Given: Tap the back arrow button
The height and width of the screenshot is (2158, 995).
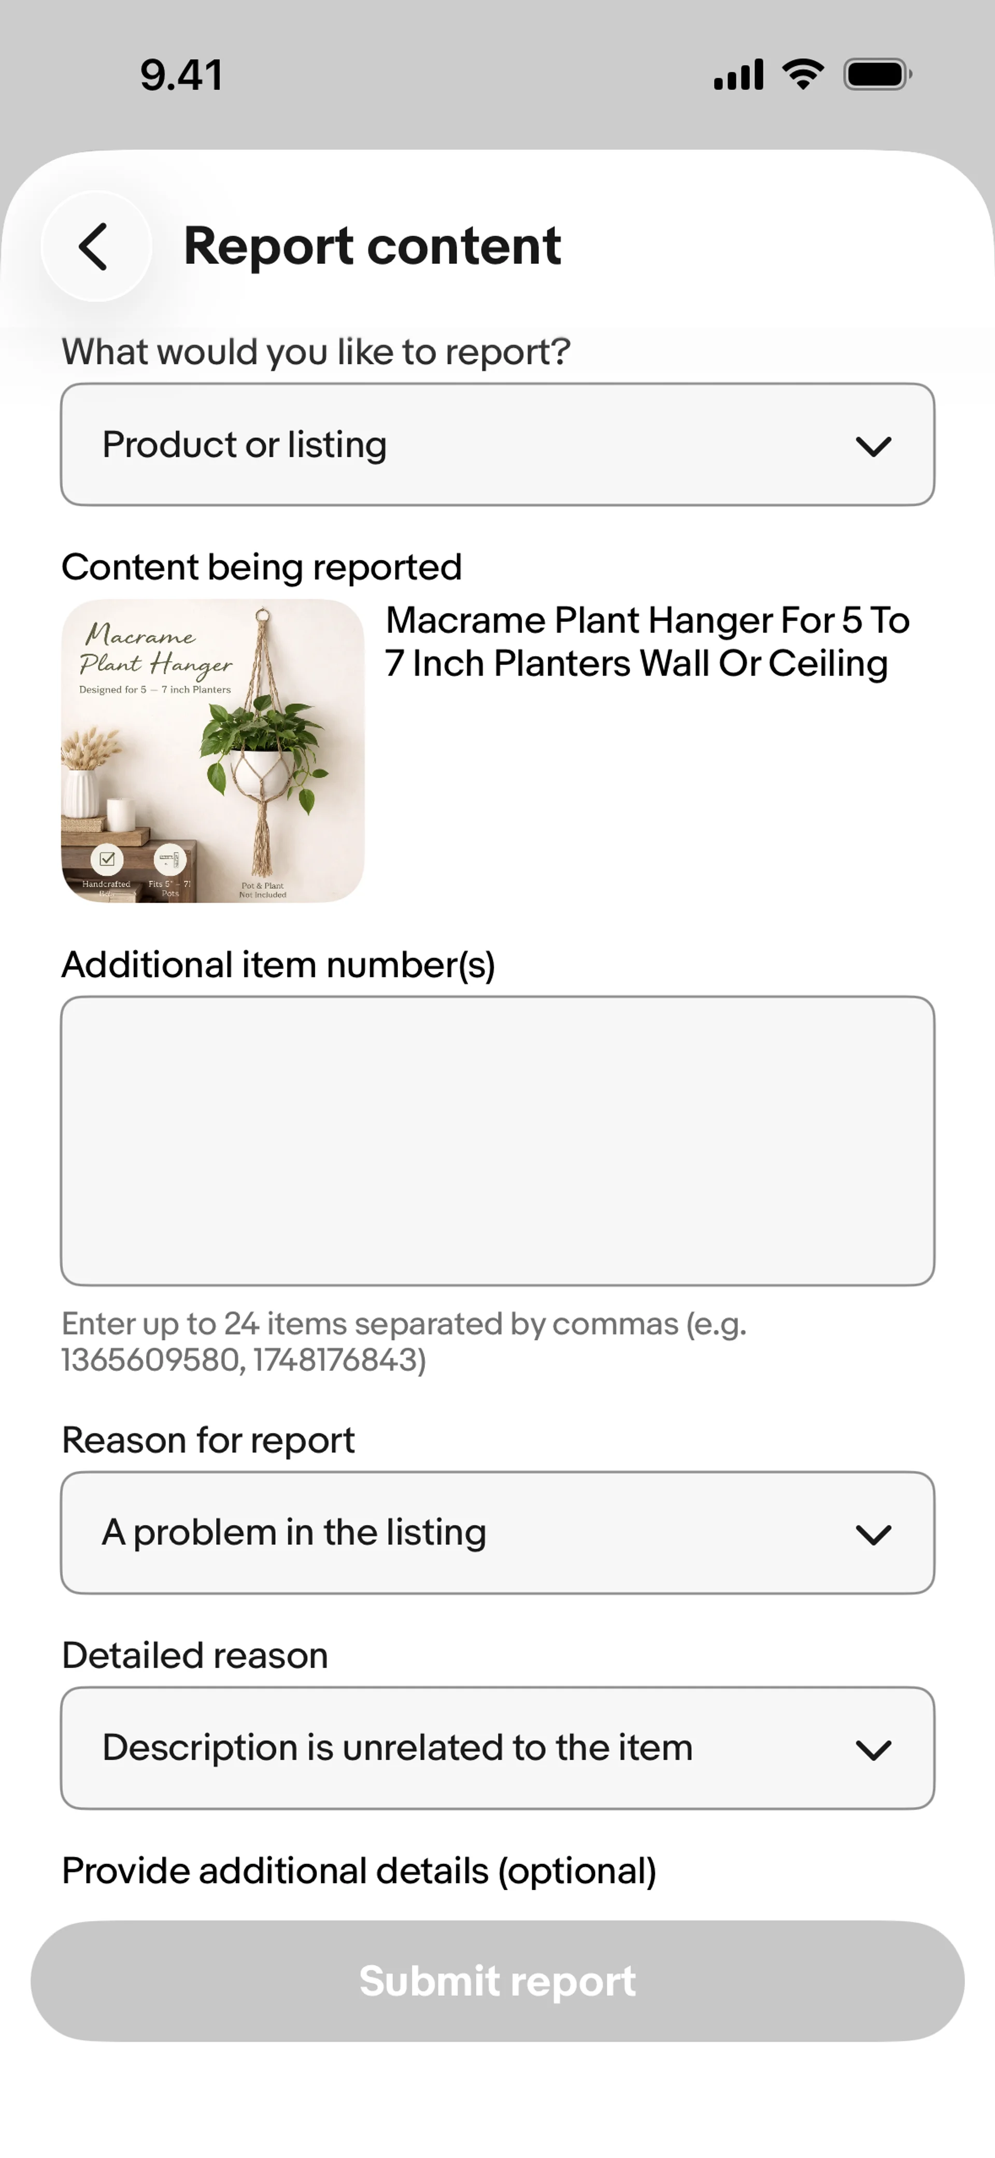Looking at the screenshot, I should [x=95, y=246].
